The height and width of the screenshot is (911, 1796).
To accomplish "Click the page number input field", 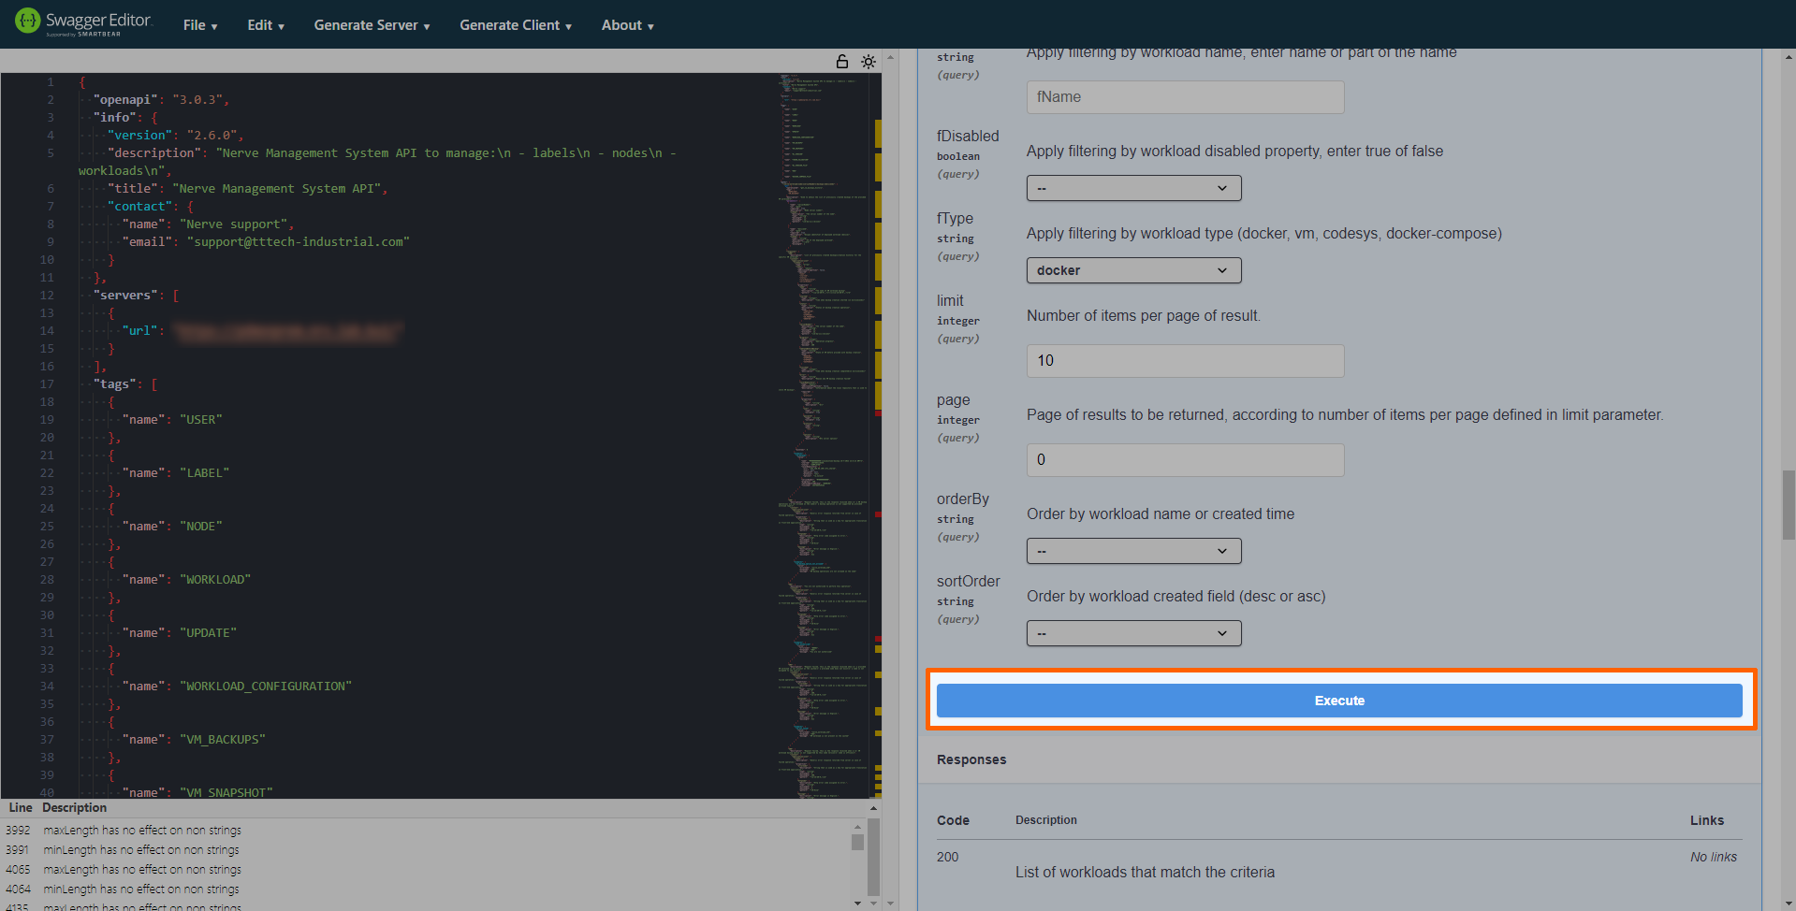I will [1185, 460].
